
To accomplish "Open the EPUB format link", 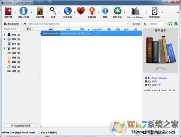I will (154, 82).
